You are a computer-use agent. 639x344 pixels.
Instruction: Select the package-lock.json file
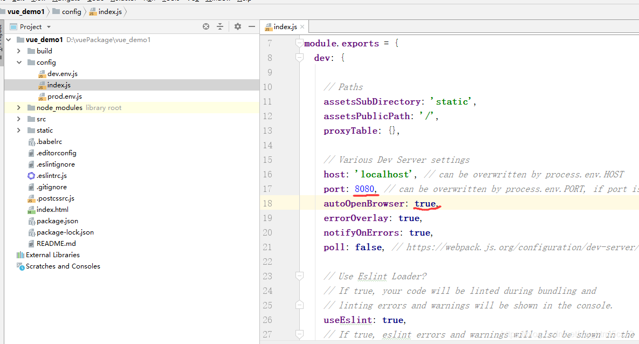point(65,232)
